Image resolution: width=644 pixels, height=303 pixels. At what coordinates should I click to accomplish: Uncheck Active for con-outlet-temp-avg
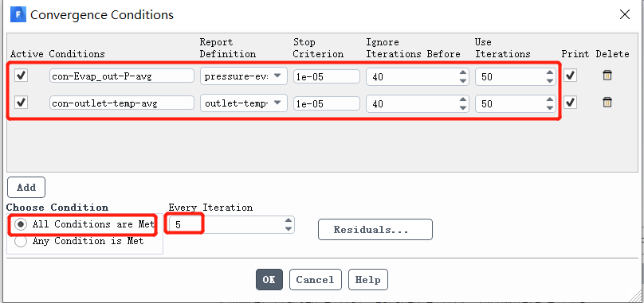tap(22, 102)
